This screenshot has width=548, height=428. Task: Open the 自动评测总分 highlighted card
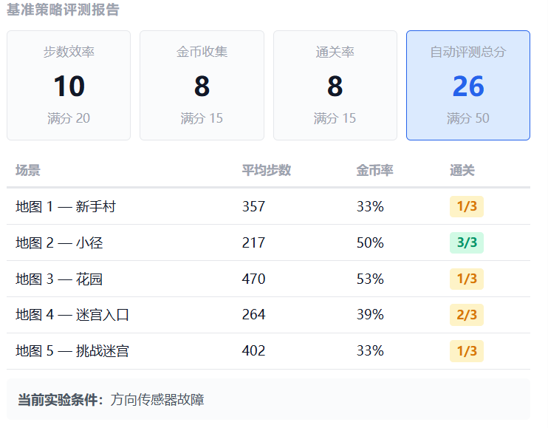(x=468, y=85)
